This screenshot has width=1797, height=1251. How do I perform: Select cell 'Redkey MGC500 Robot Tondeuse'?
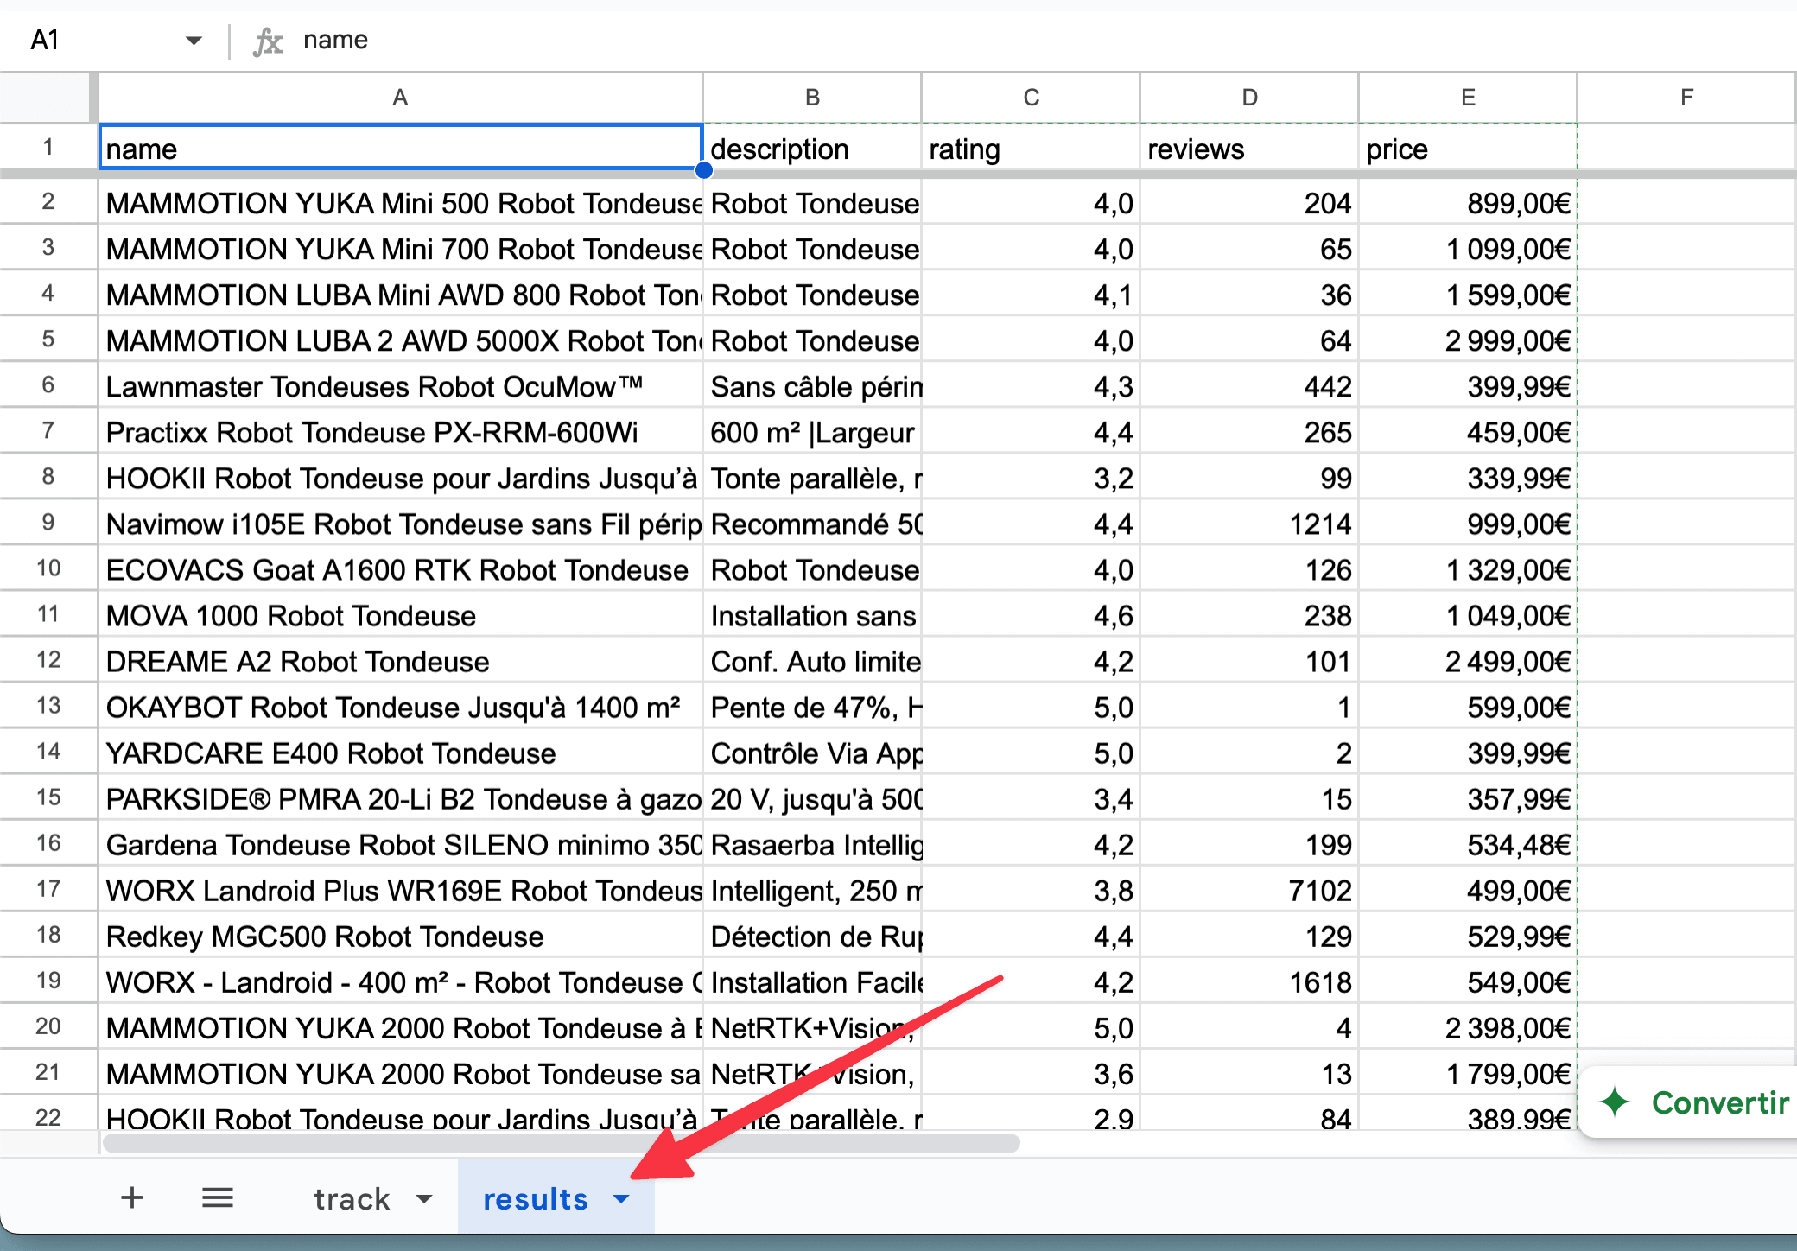click(401, 936)
